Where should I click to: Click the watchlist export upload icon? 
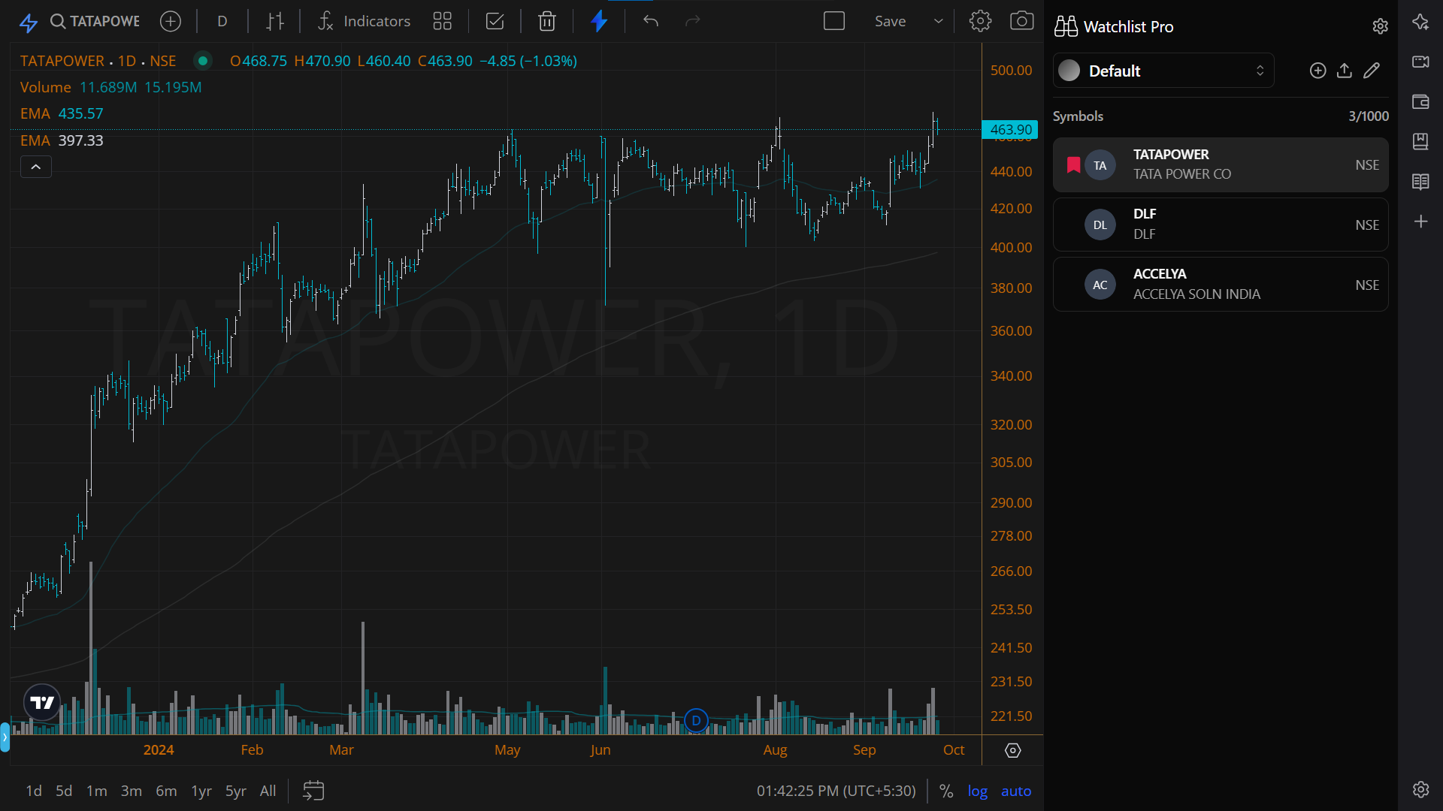coord(1345,71)
